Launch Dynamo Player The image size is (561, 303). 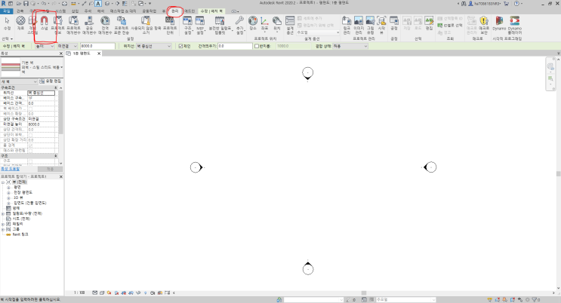(x=515, y=24)
